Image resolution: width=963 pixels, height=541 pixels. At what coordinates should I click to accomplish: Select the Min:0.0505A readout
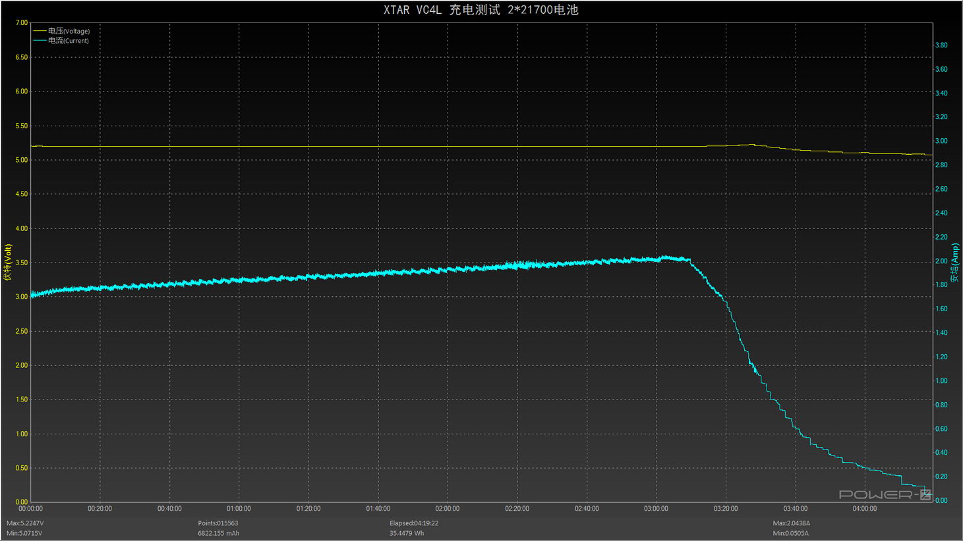[x=791, y=533]
